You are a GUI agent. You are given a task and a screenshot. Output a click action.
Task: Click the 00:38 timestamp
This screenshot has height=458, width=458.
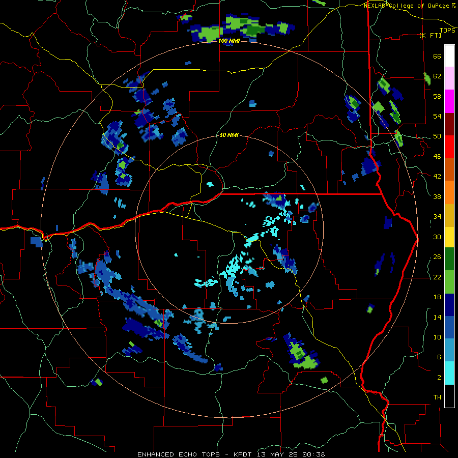(x=314, y=454)
